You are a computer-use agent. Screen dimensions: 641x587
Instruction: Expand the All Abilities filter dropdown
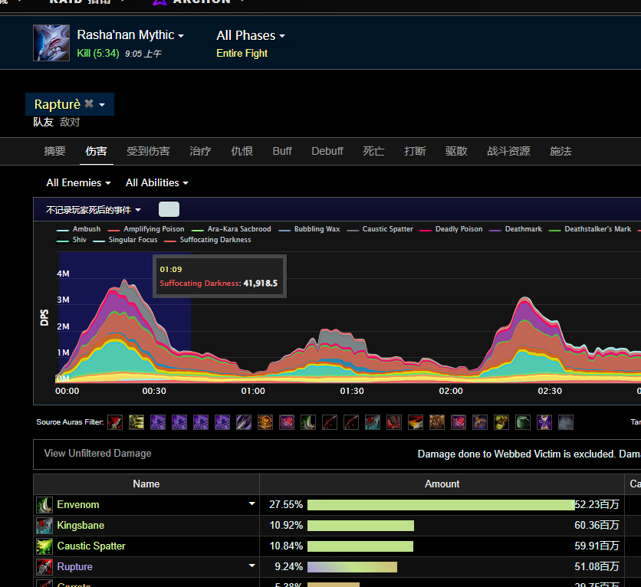[156, 182]
